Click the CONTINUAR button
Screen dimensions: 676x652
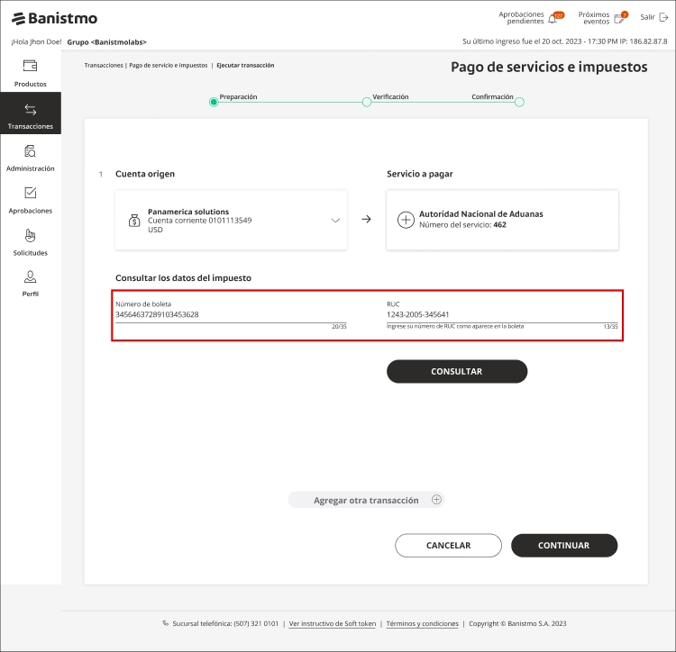(x=564, y=545)
